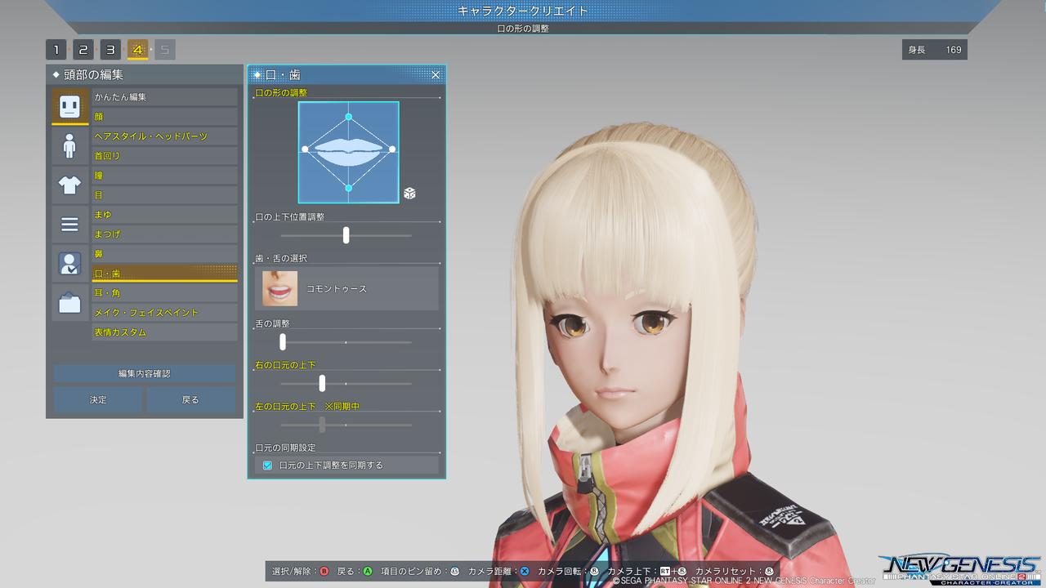Open the 表情カスタム menu item
Viewport: 1046px width, 588px height.
164,332
